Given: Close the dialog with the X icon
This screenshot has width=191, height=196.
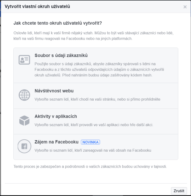Looking at the screenshot, I should pos(185,7).
